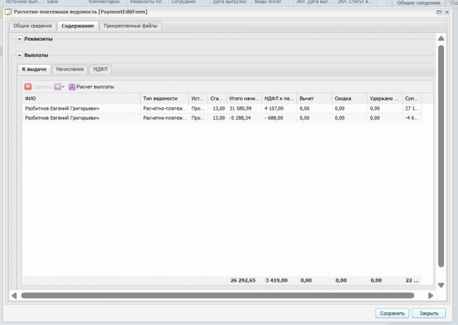458x325 pixels.
Task: Click the Ист... column header
Action: [198, 98]
